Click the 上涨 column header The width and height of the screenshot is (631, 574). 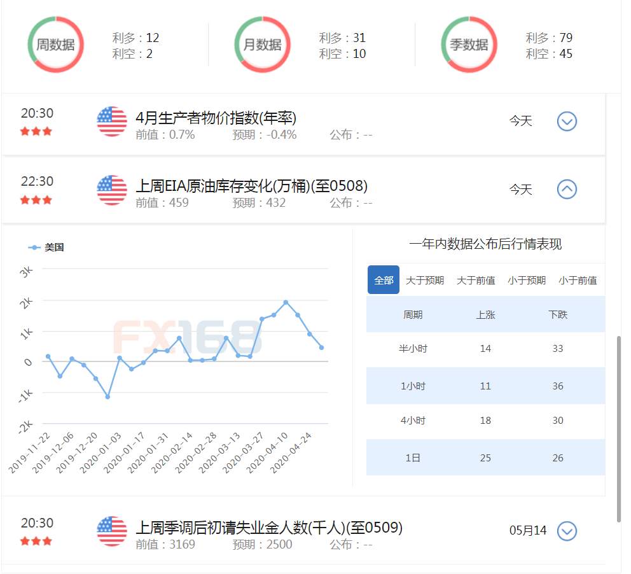(485, 315)
